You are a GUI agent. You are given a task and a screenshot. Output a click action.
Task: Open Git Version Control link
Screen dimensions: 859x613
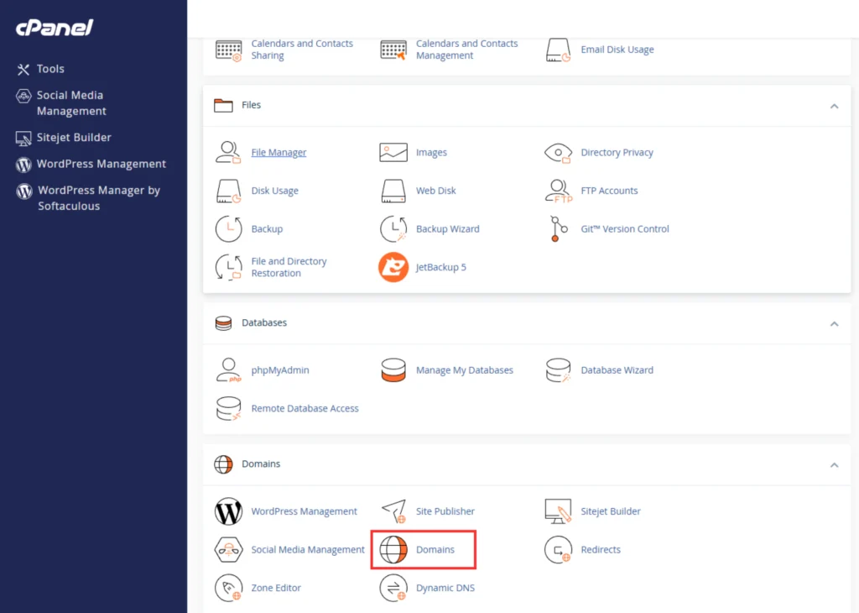(625, 229)
